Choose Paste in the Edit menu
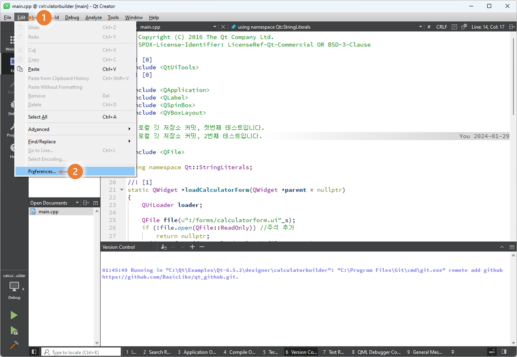Screen dimensions: 517x357 tap(75, 69)
